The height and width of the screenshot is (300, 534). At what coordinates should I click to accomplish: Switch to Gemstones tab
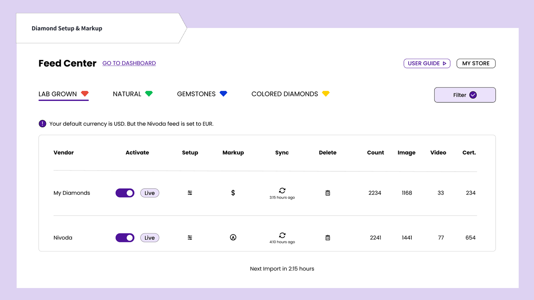(x=202, y=94)
